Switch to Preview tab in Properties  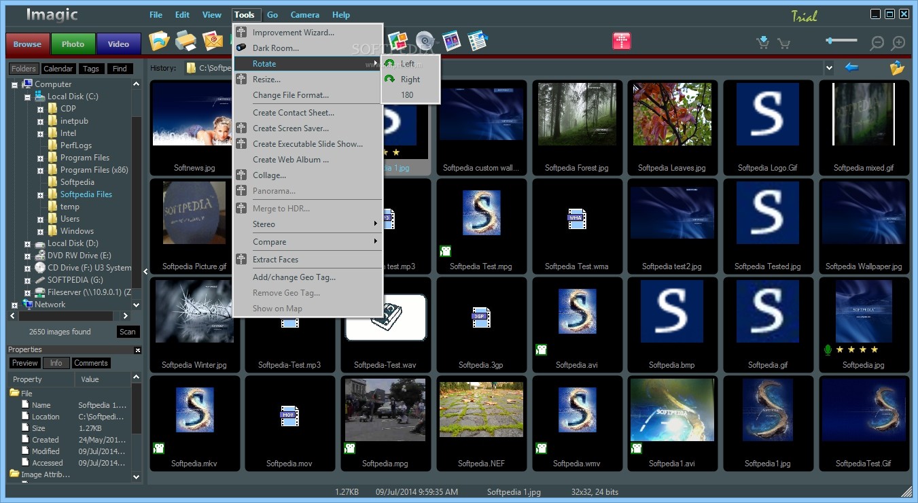pyautogui.click(x=25, y=363)
